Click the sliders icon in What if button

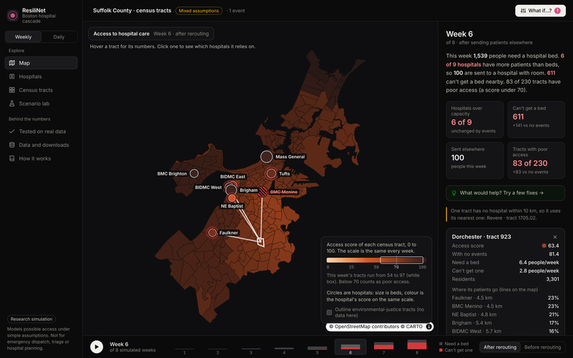(x=523, y=11)
